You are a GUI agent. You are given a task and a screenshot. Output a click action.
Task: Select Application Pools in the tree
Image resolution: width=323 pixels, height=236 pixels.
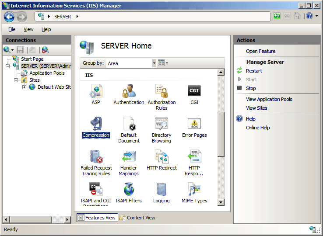point(47,73)
